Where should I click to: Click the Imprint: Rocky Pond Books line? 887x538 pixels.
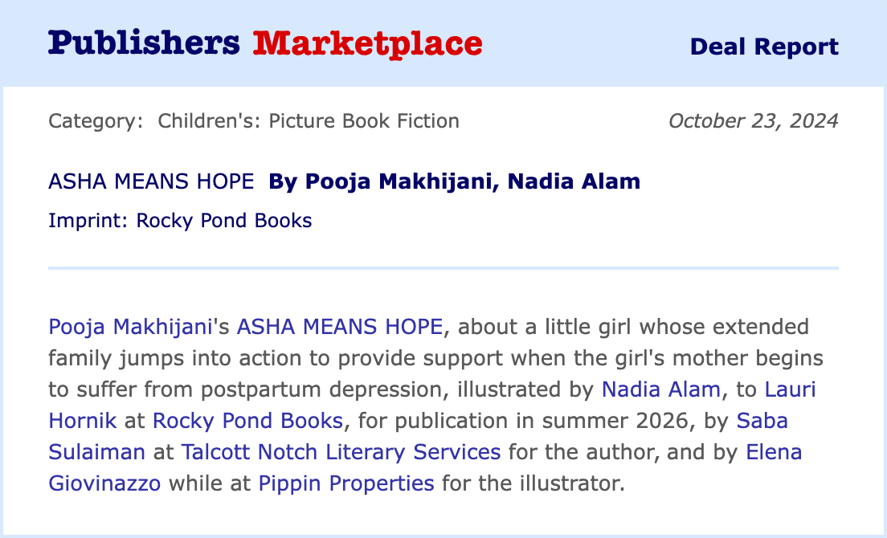pos(180,220)
